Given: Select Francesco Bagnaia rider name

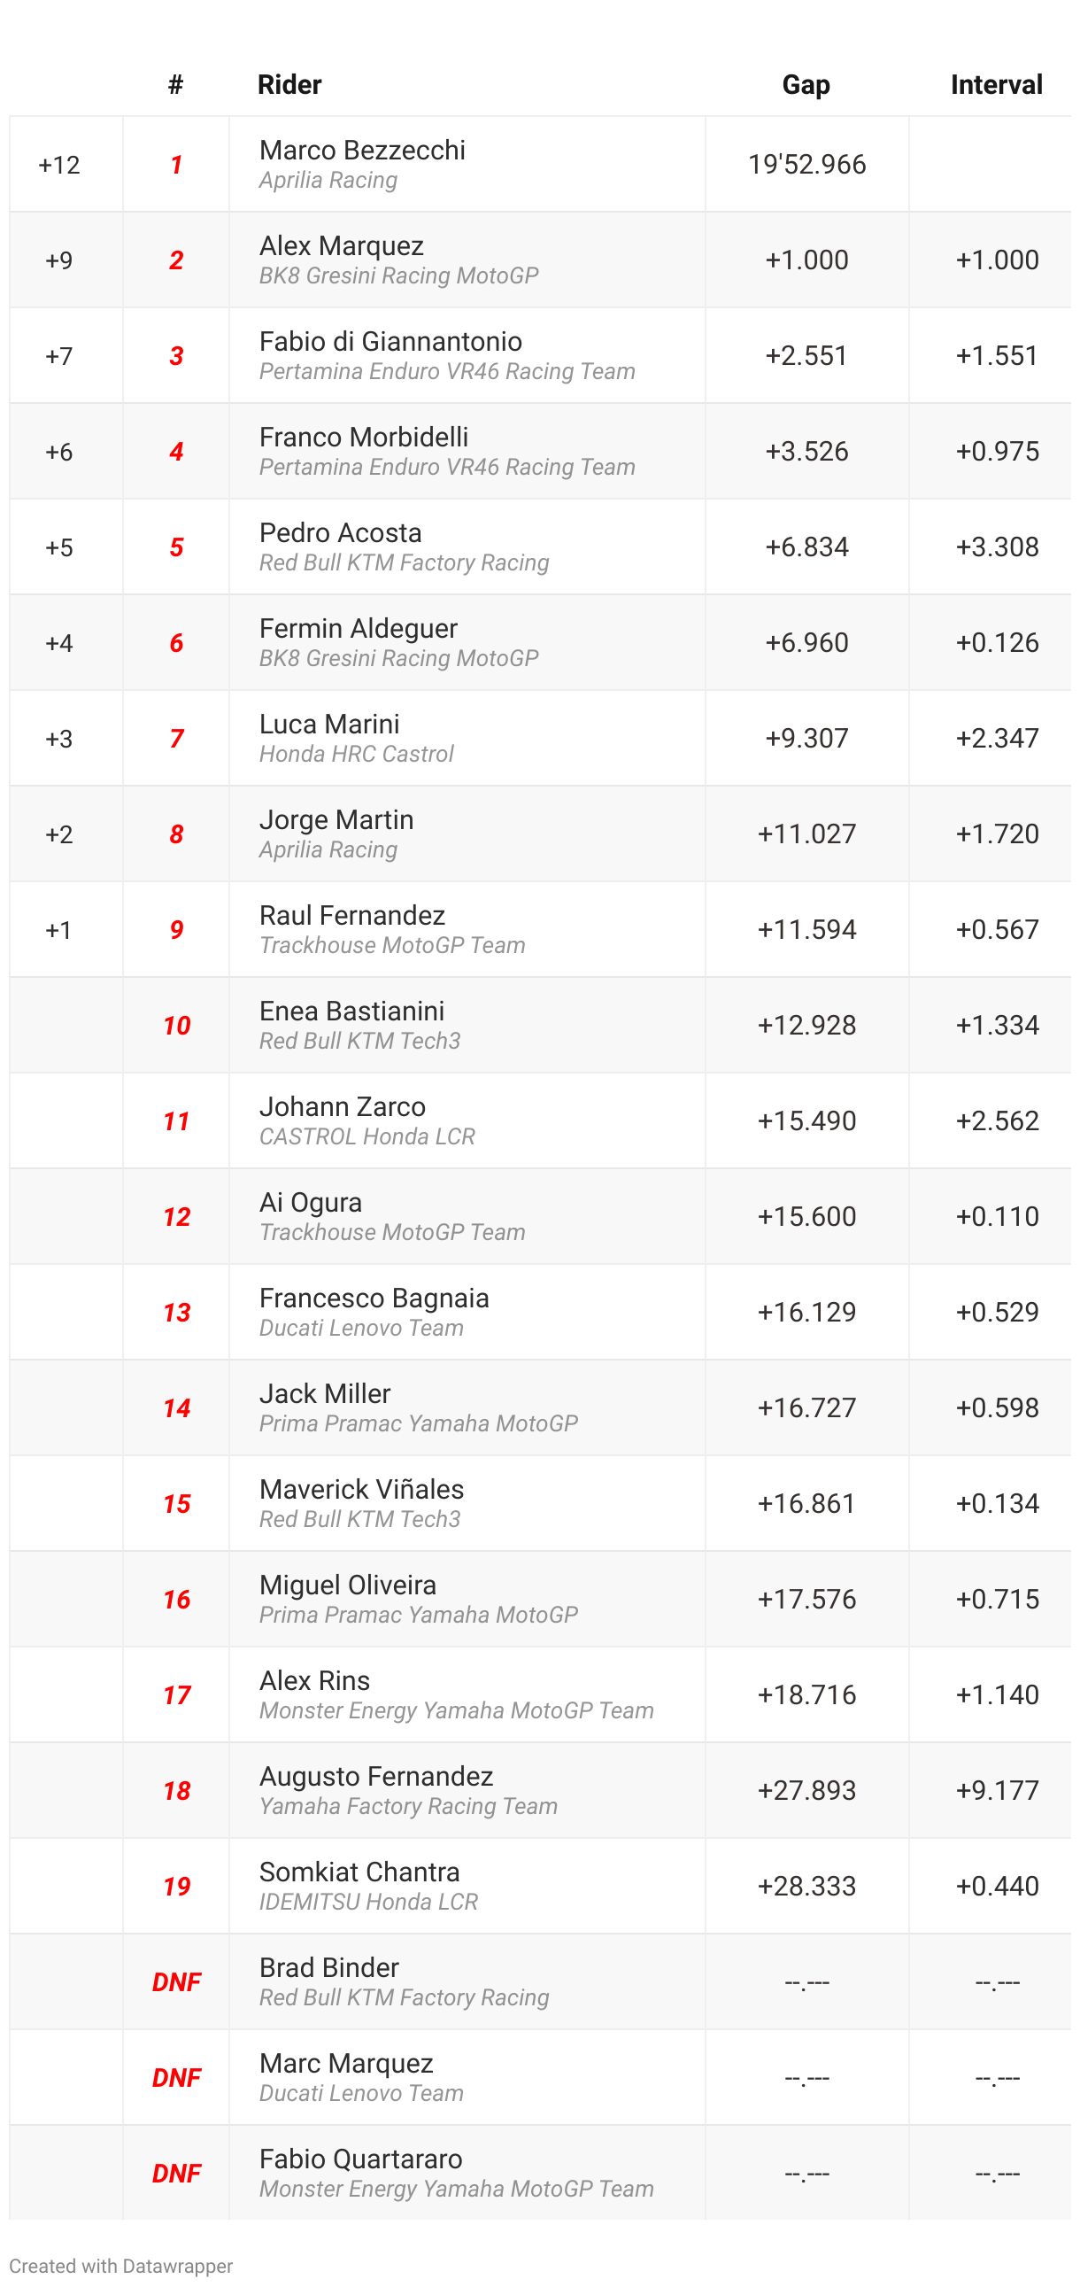Looking at the screenshot, I should (374, 1297).
